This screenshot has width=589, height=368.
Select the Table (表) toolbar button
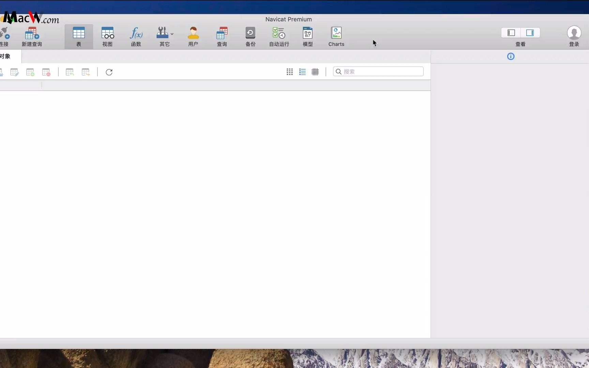tap(79, 36)
